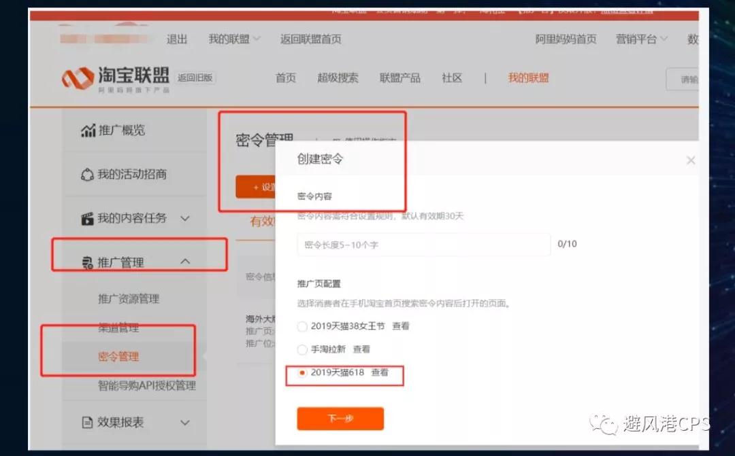Click the 效果报表 document icon
The height and width of the screenshot is (456, 735).
point(87,422)
